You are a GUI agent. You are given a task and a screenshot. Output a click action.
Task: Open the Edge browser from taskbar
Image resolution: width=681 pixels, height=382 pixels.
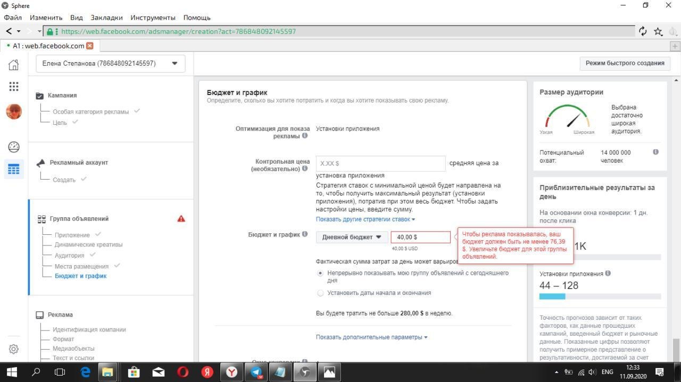(85, 372)
